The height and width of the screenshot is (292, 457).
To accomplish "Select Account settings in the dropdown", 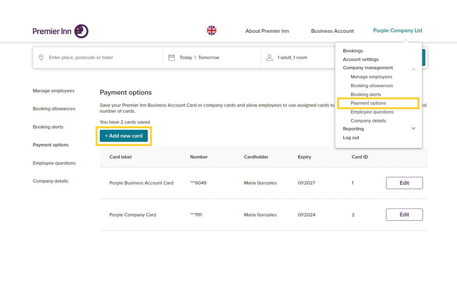I will point(361,59).
